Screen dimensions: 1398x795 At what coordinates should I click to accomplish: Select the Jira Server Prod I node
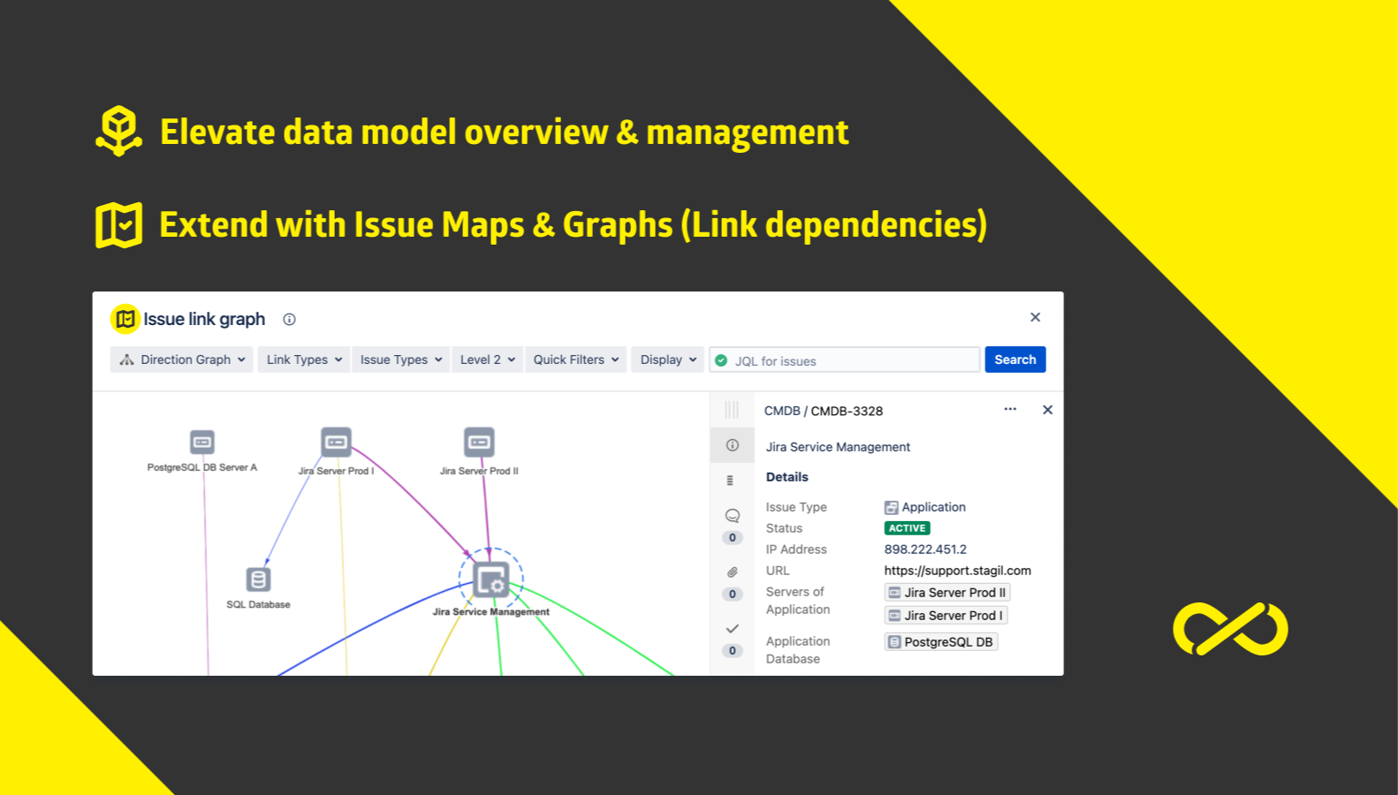[336, 442]
